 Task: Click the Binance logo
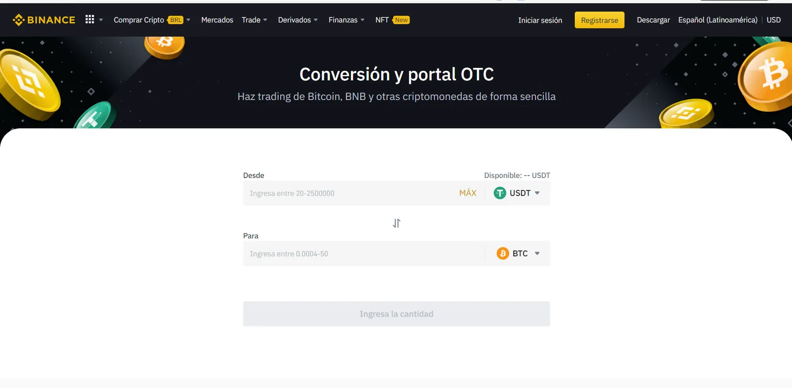[x=44, y=20]
